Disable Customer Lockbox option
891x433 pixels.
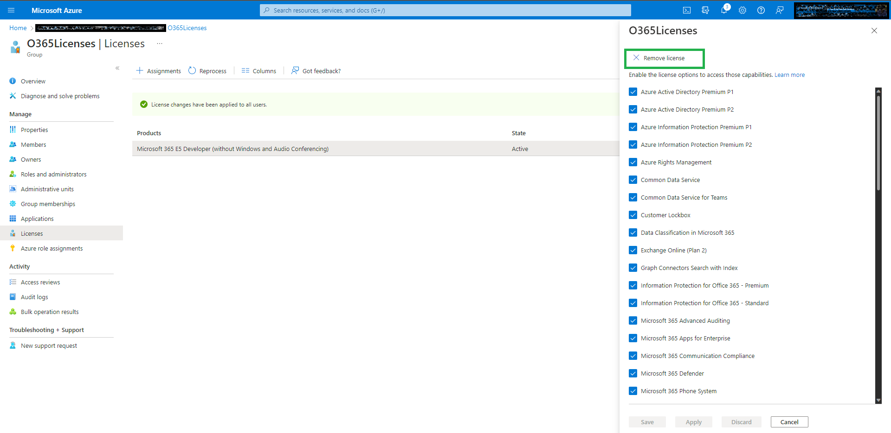633,215
